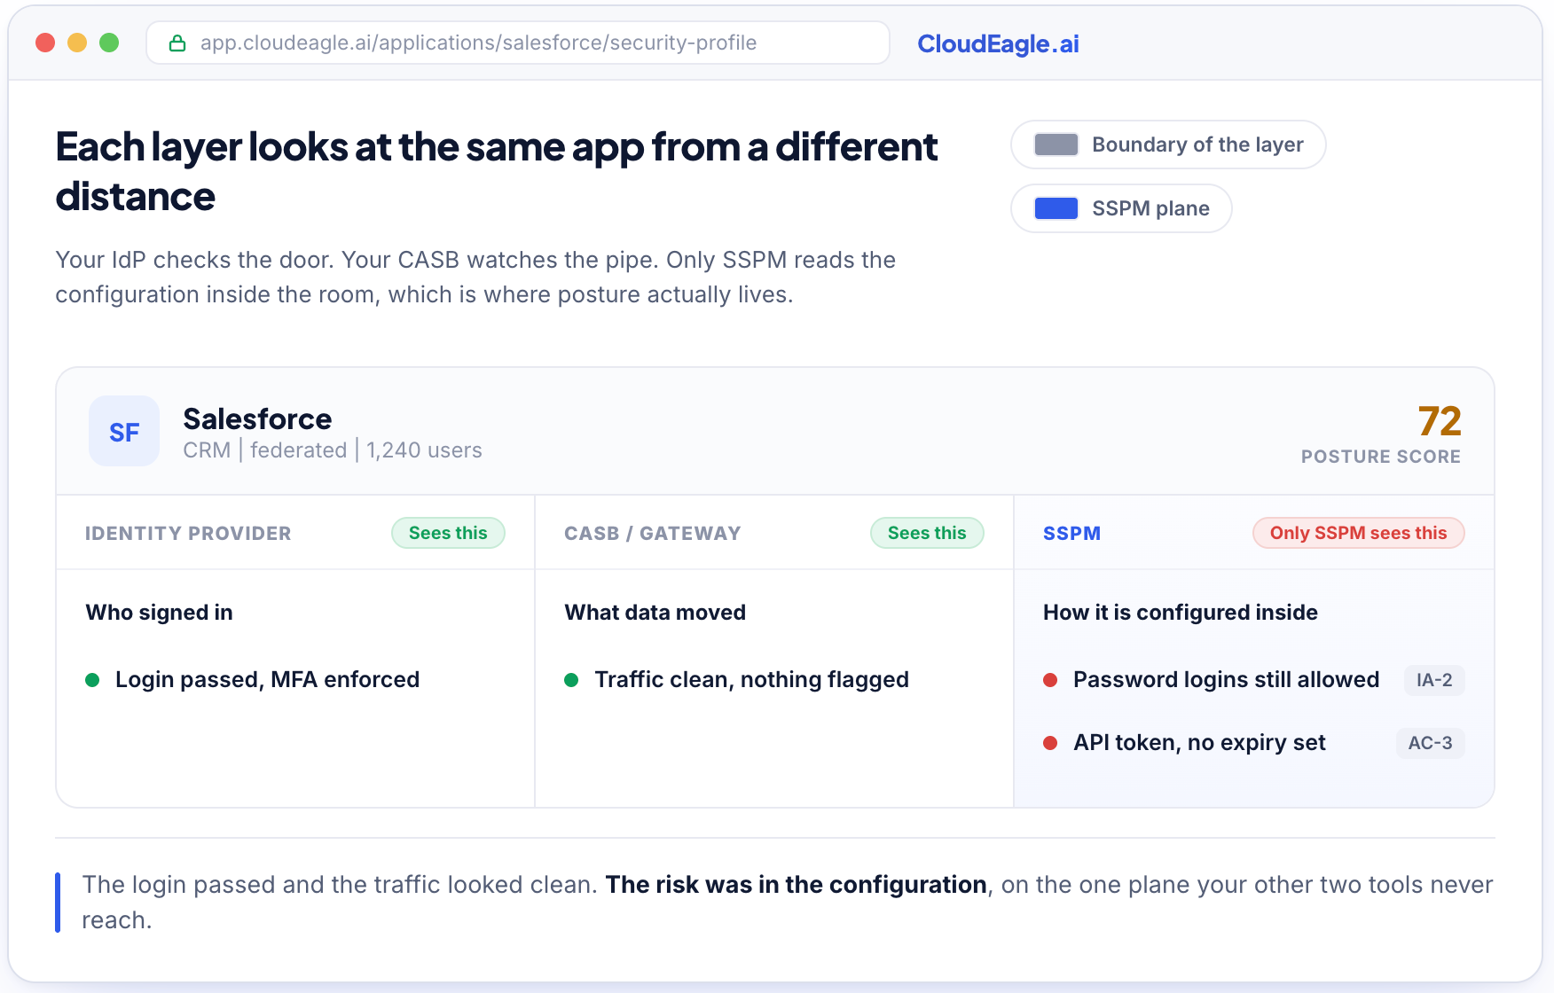The image size is (1554, 993).
Task: Click the posture score 72
Action: 1439,421
